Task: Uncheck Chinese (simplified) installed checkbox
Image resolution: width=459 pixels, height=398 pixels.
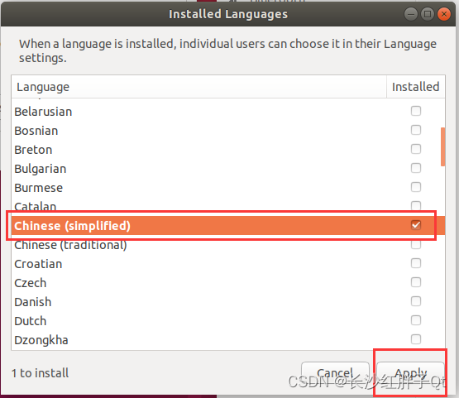Action: click(x=416, y=225)
